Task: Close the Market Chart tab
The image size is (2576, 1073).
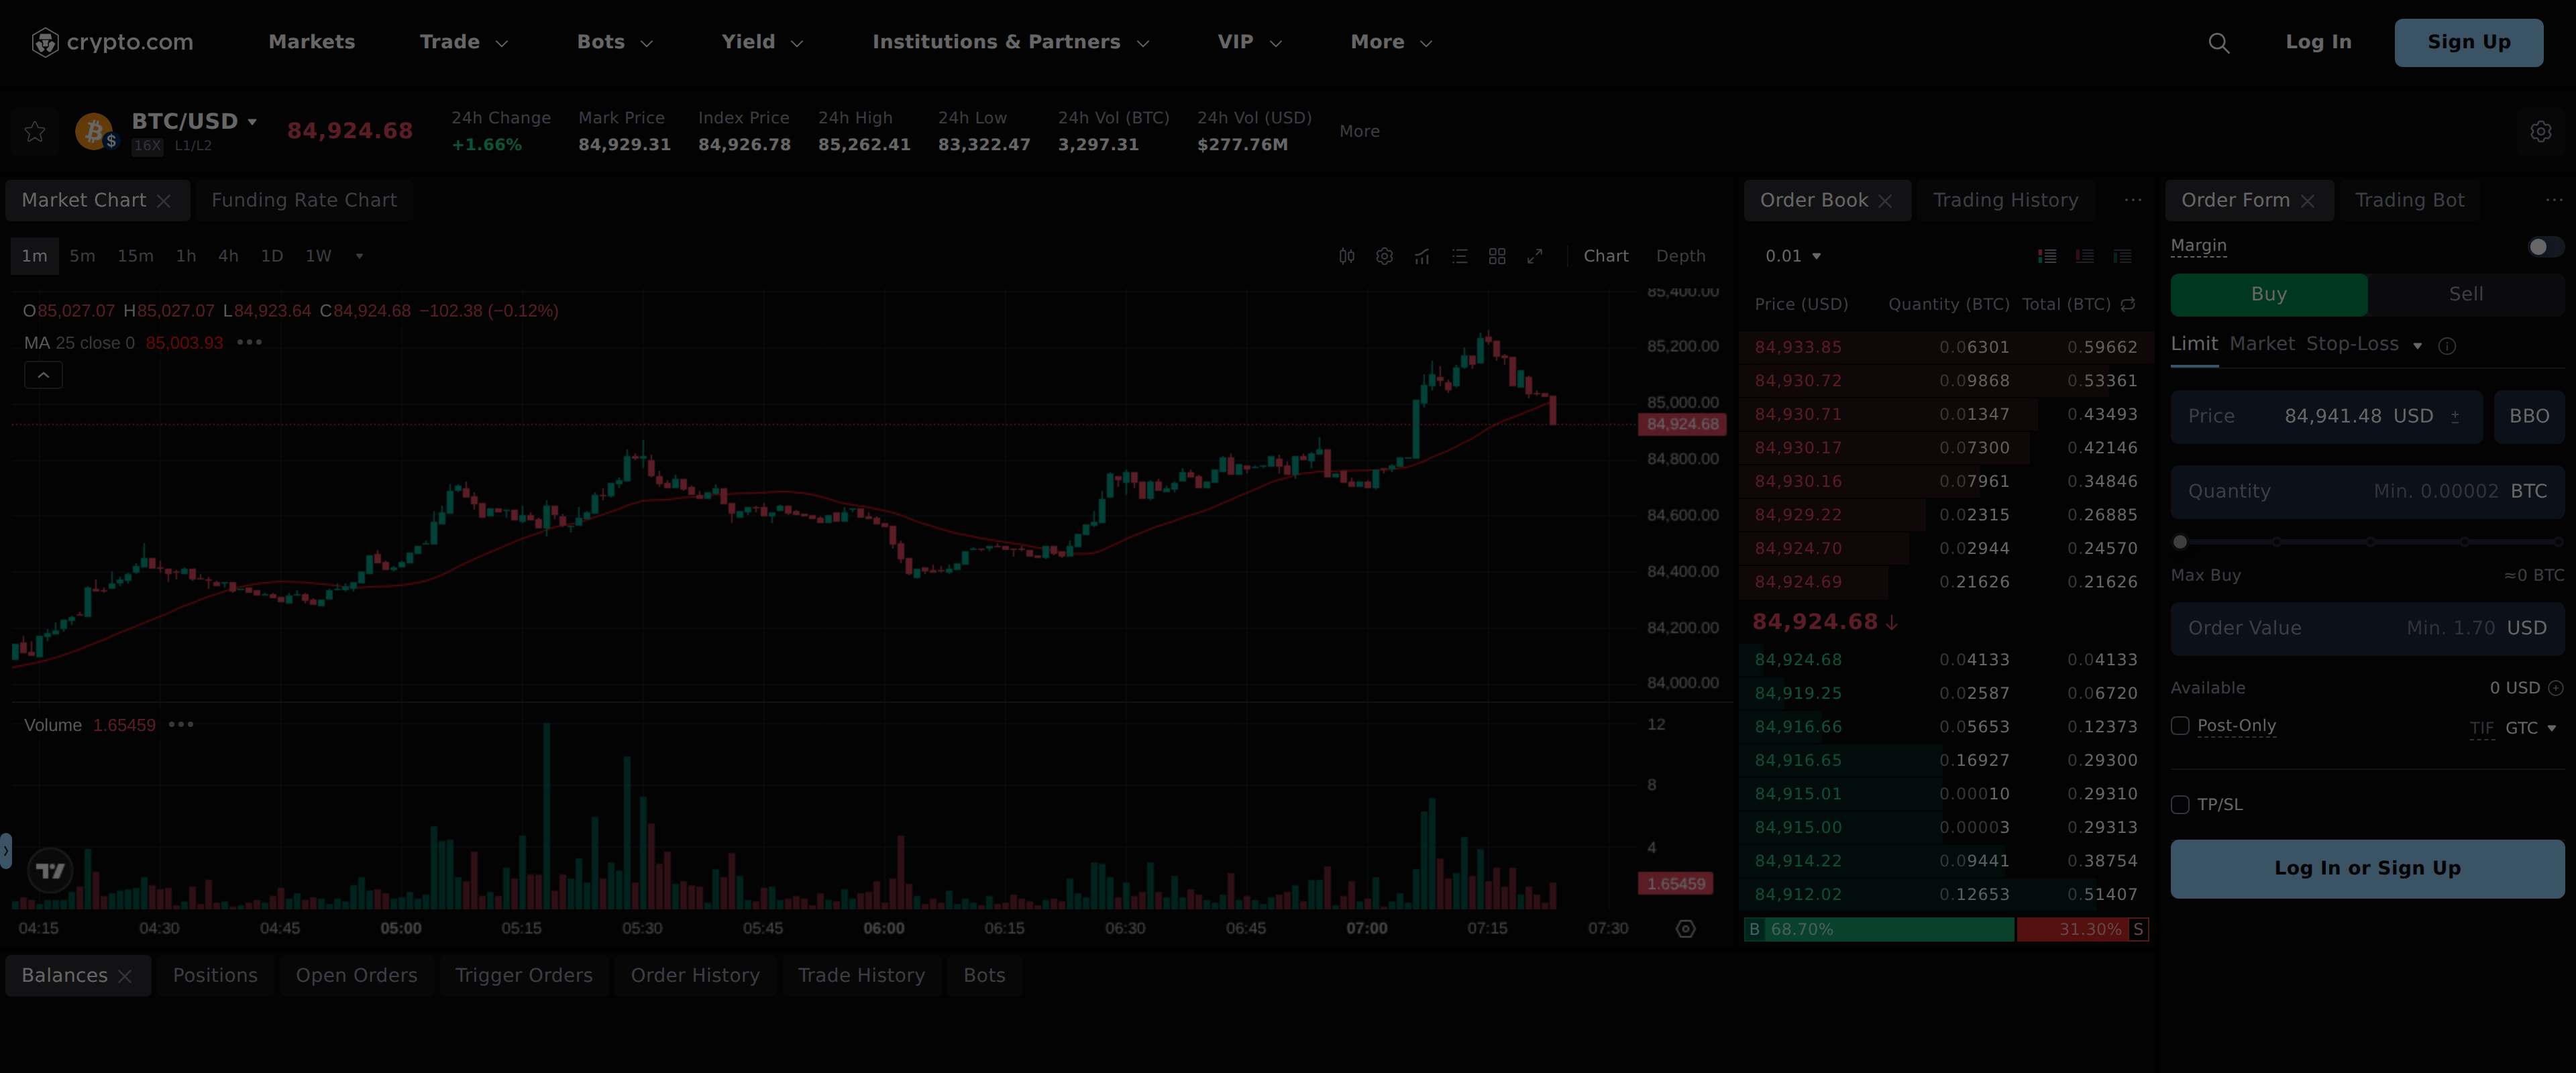Action: pos(164,201)
